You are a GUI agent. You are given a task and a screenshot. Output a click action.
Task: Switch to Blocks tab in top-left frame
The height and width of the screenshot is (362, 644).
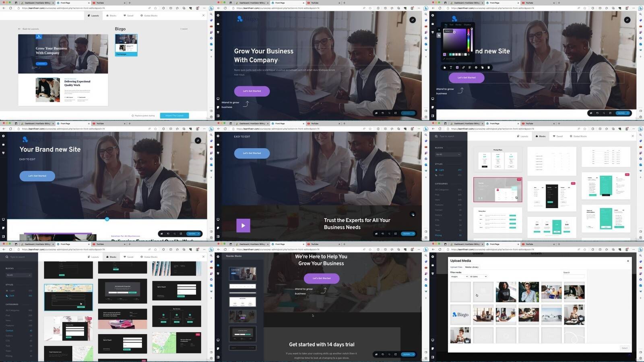tap(111, 16)
